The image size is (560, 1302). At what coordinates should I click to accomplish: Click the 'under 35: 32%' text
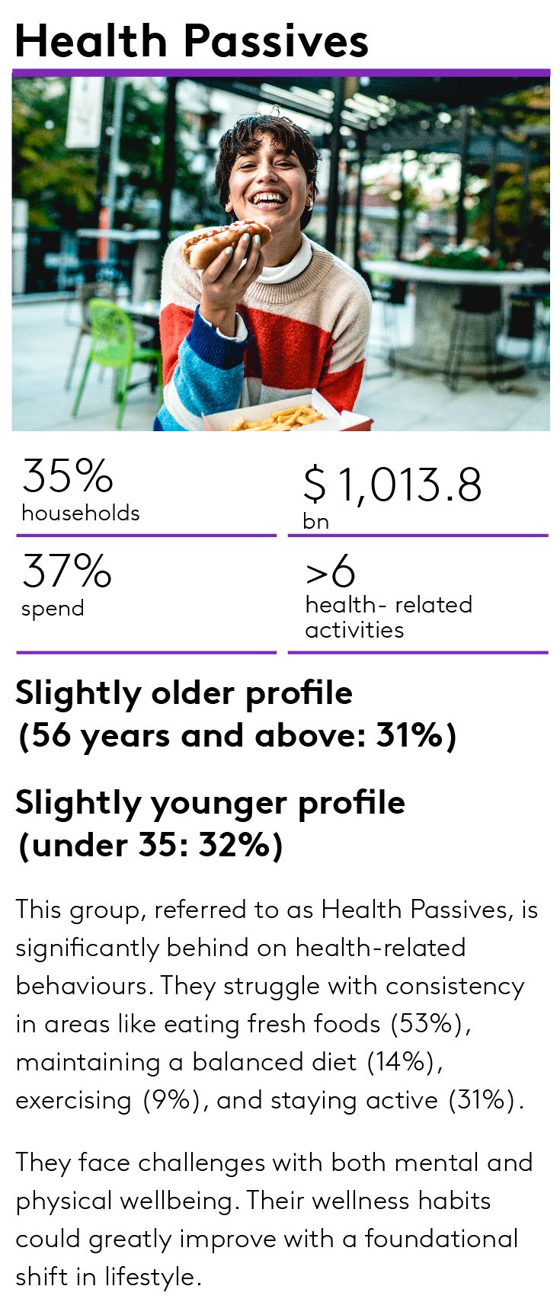(x=151, y=846)
